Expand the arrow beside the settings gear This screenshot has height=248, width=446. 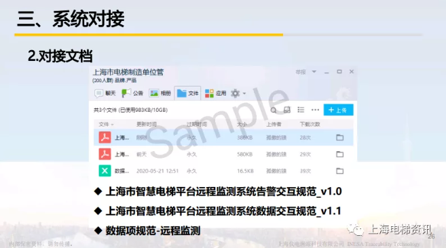(x=244, y=94)
